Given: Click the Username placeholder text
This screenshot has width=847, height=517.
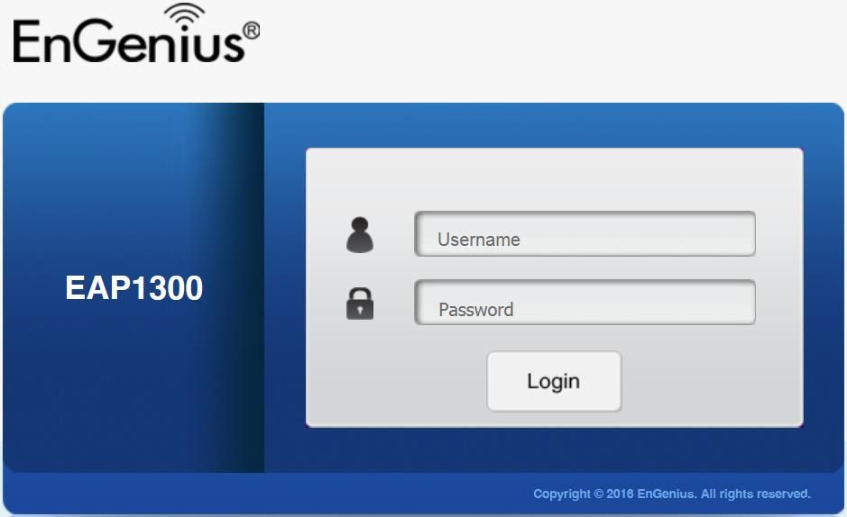Looking at the screenshot, I should coord(479,240).
